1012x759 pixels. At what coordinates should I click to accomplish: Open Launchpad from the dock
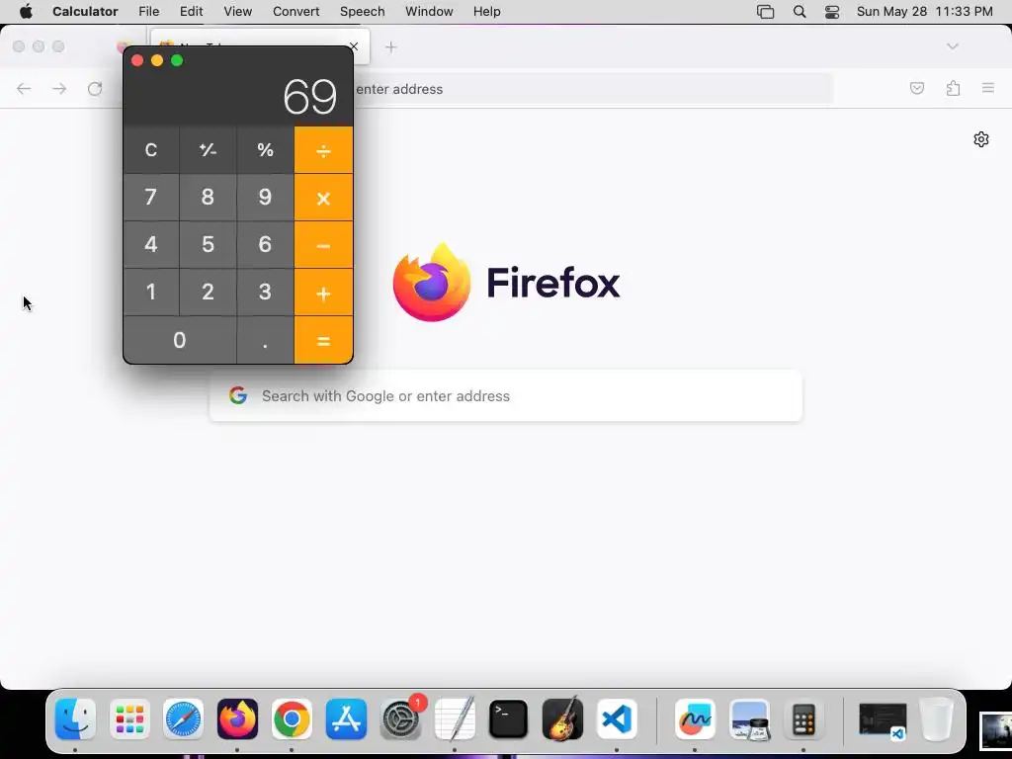pos(129,719)
